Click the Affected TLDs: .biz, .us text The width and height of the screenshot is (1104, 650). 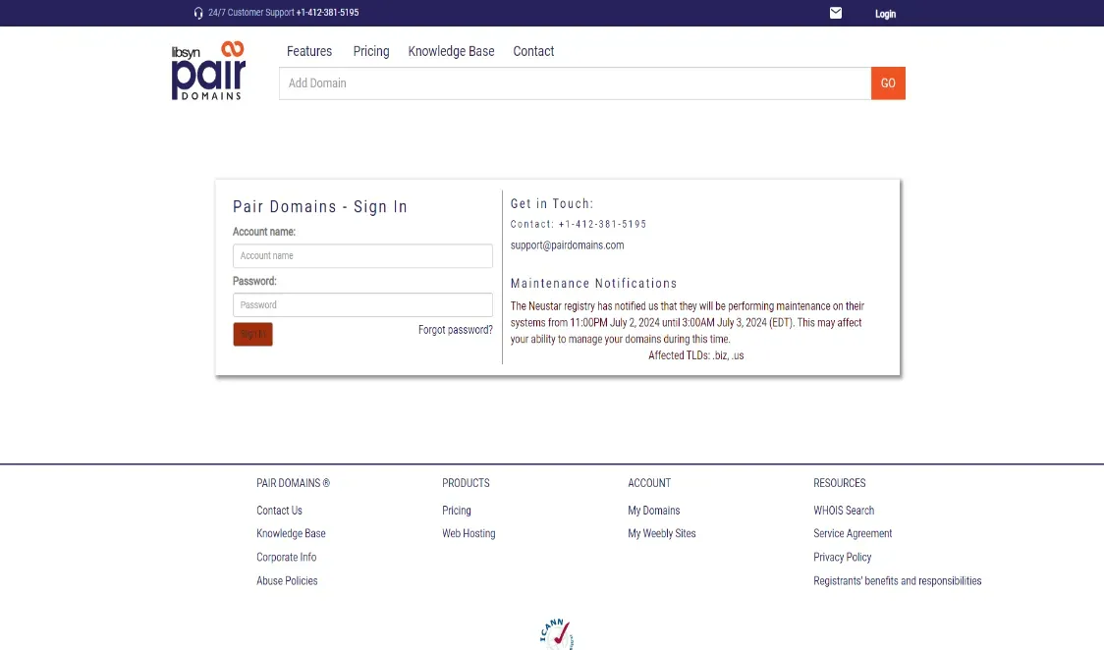[x=695, y=356]
